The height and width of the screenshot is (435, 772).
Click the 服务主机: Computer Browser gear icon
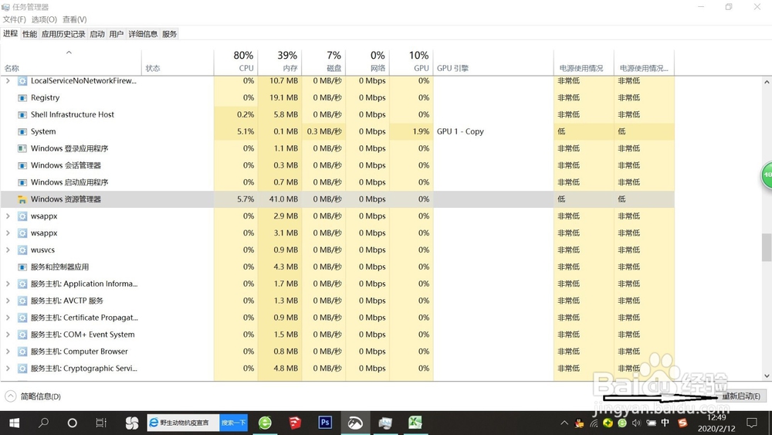click(22, 352)
